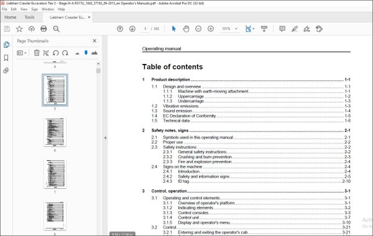This screenshot has height=236, width=373.
Task: Select page 6 thumbnail
Action: coord(55,132)
